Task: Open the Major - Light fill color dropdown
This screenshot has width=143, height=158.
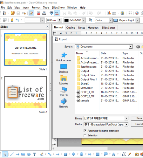Action: coord(137,20)
